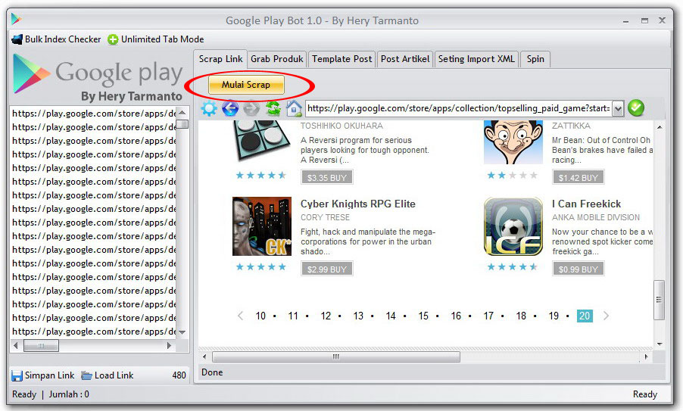
Task: Click the $3.35 BUY button
Action: point(326,178)
